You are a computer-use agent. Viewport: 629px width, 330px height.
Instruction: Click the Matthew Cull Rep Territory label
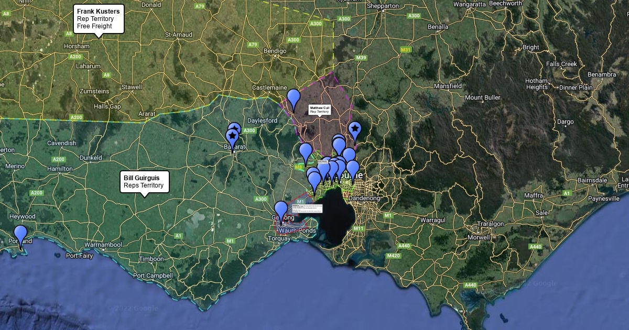[319, 109]
